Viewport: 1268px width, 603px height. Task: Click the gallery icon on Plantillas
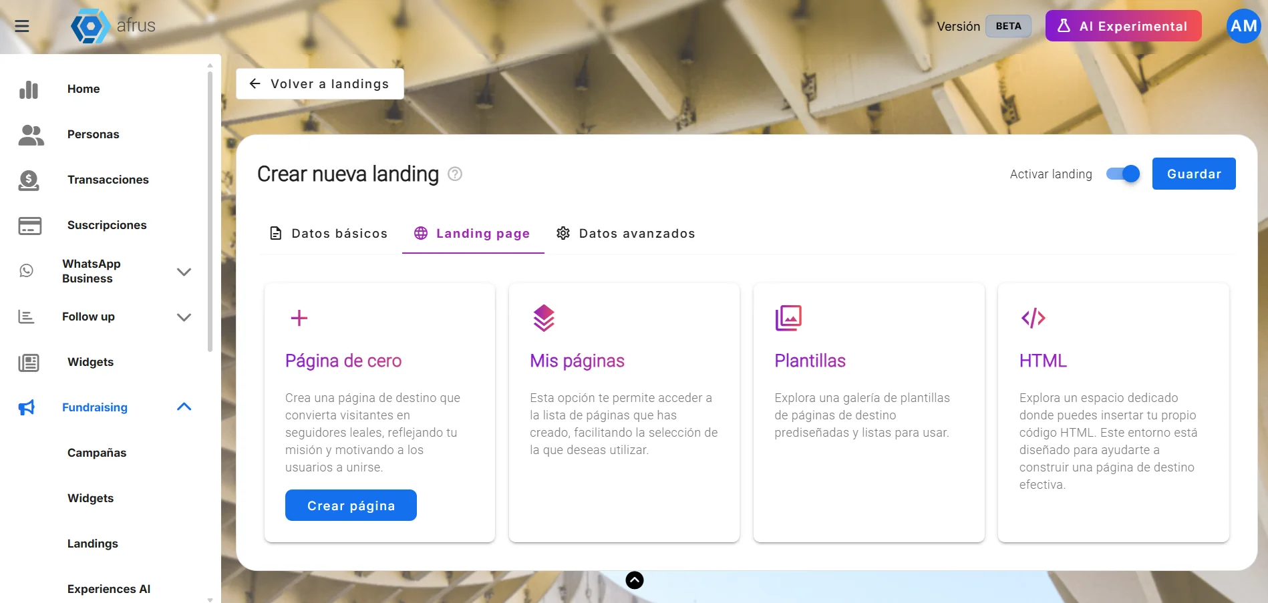[x=788, y=318]
